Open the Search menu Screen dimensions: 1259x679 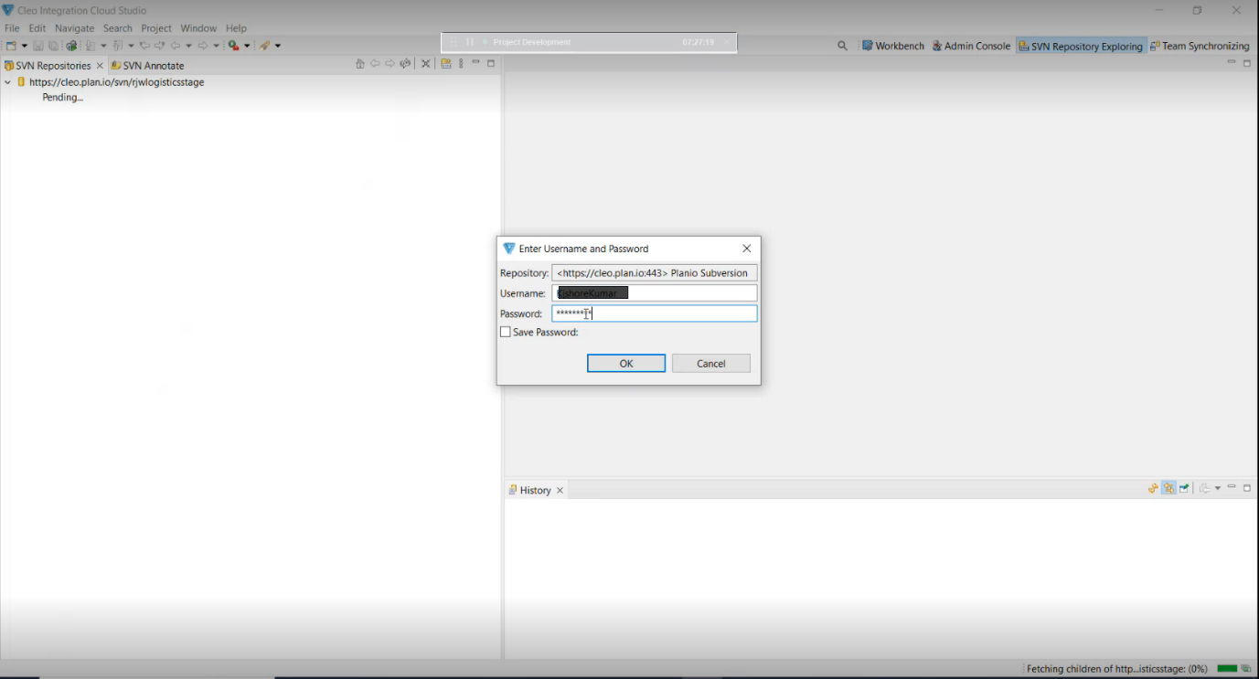[118, 28]
